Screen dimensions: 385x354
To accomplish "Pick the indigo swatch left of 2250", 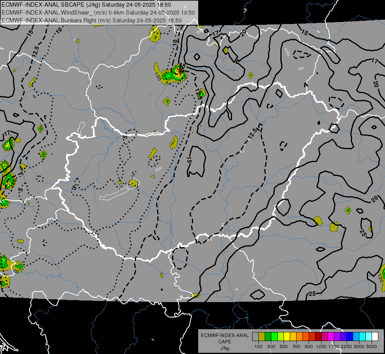I will point(343,336).
